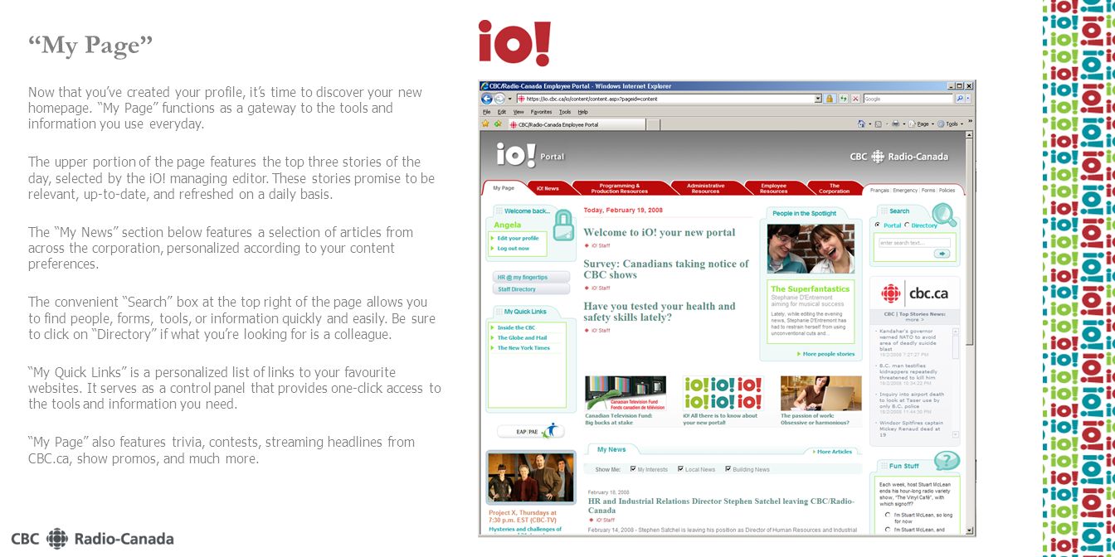The image size is (1115, 557).
Task: Click the browser Forward arrow button
Action: (499, 99)
